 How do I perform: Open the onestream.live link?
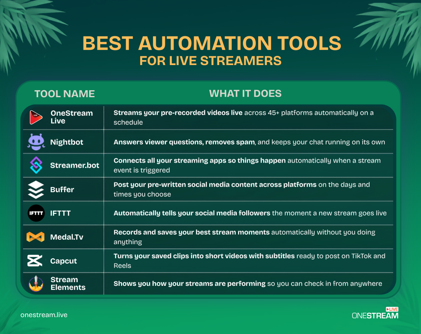[44, 315]
